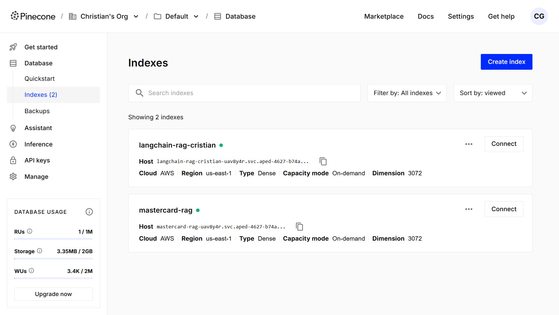Click the Storage usage progress bar
559x315 pixels.
(x=53, y=259)
